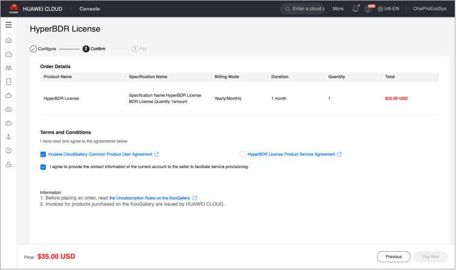Click the Quantity column header

pyautogui.click(x=336, y=77)
